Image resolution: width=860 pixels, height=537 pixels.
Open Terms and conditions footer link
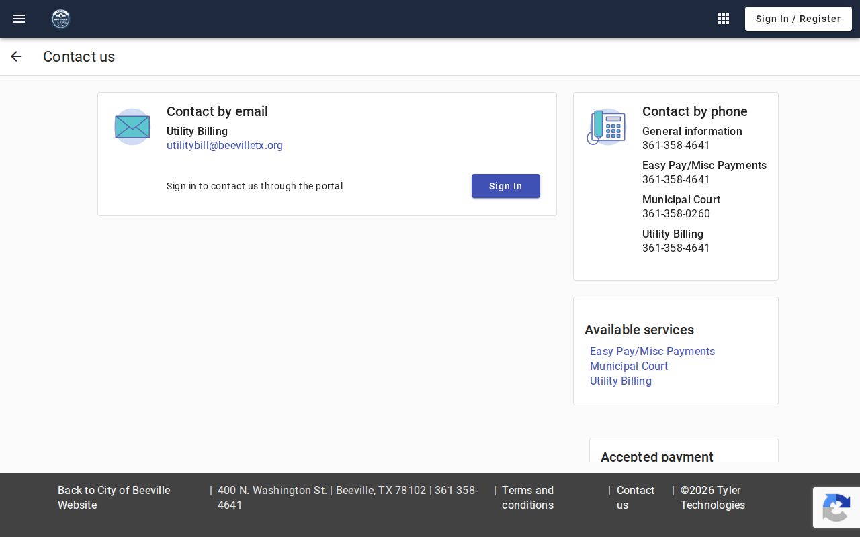[528, 497]
